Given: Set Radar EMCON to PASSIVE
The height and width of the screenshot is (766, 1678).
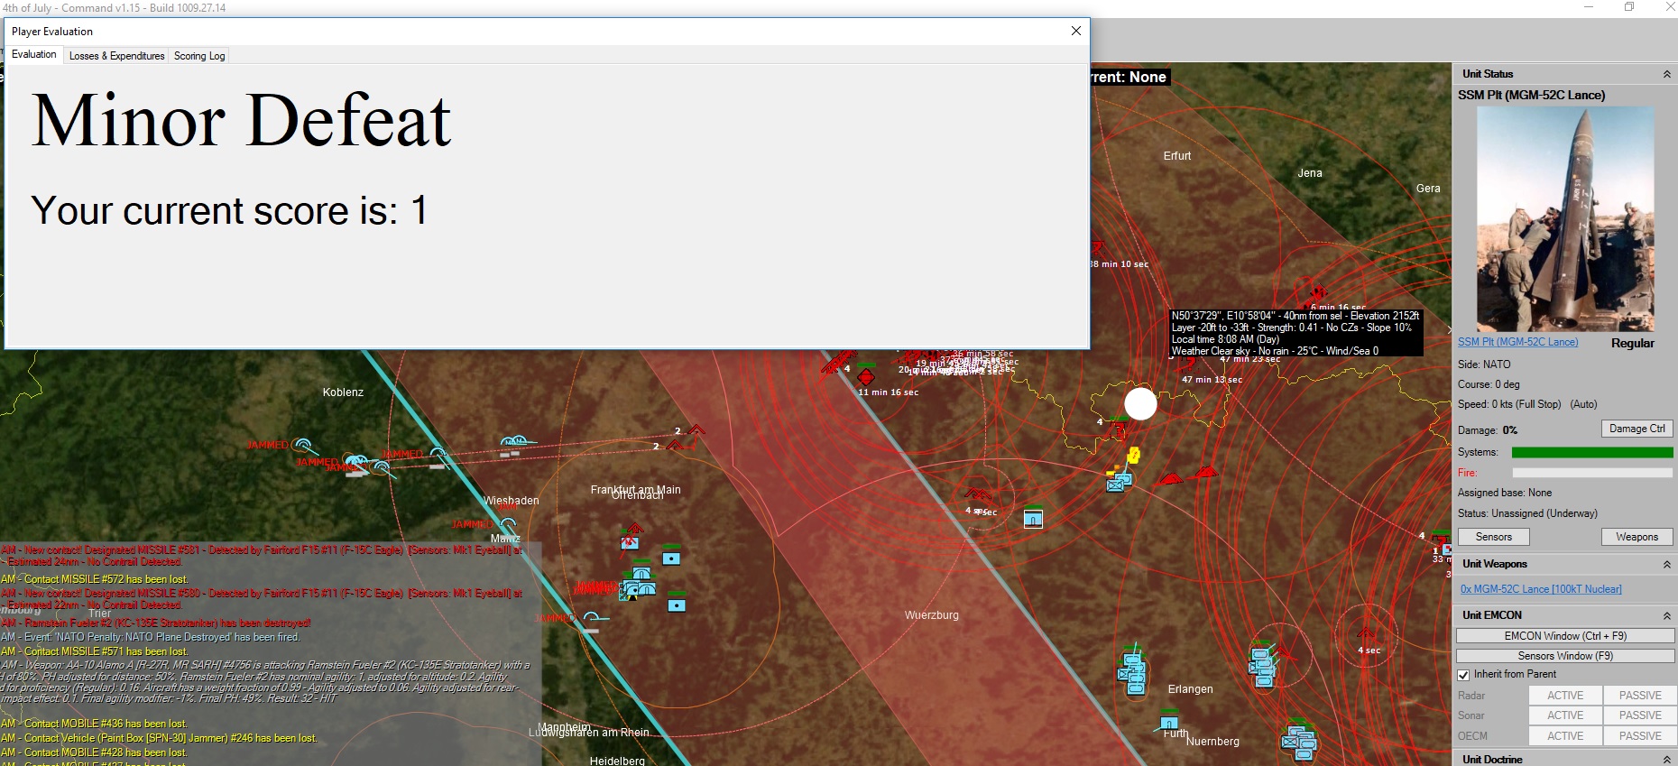Looking at the screenshot, I should point(1640,696).
